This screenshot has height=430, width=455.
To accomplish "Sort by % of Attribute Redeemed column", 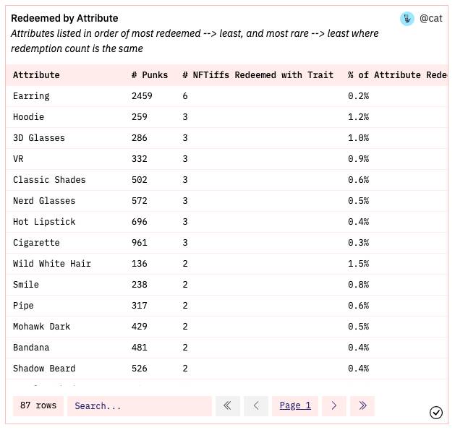I will point(396,74).
